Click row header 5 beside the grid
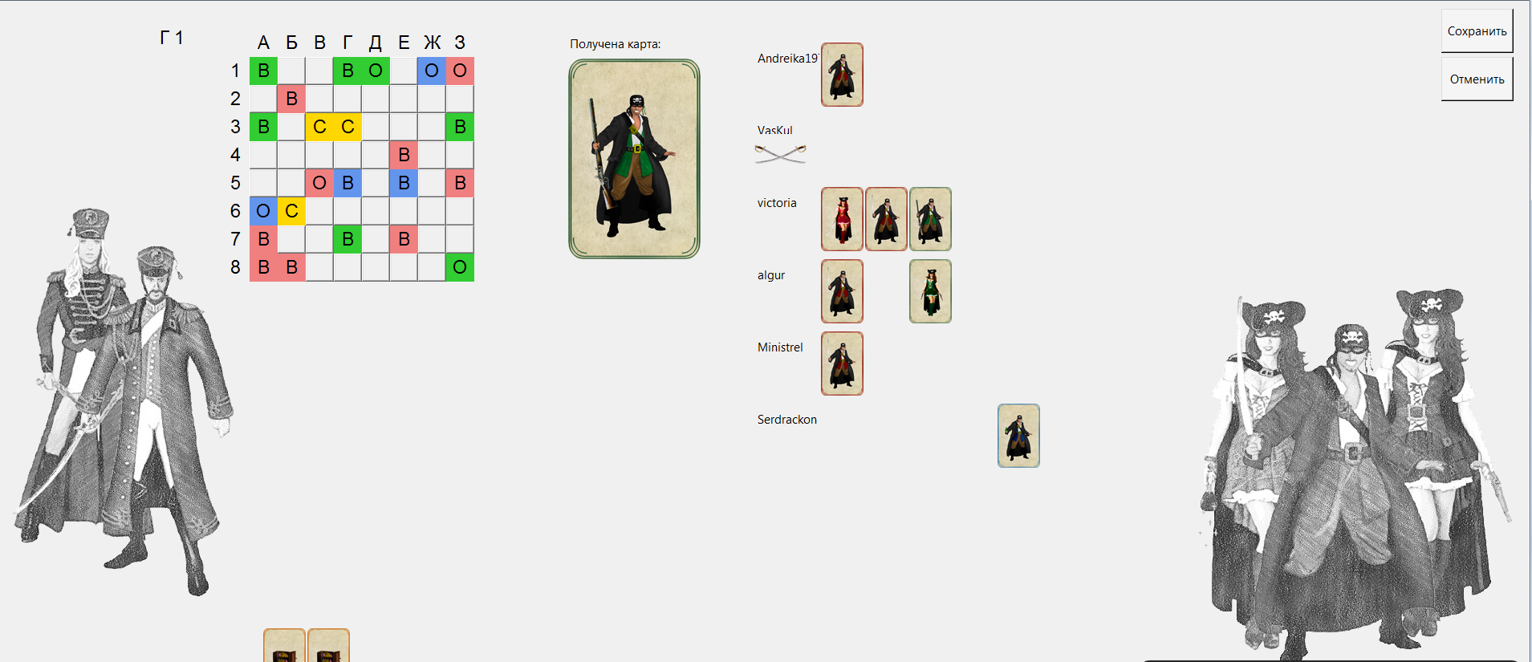Image resolution: width=1532 pixels, height=662 pixels. pyautogui.click(x=235, y=183)
